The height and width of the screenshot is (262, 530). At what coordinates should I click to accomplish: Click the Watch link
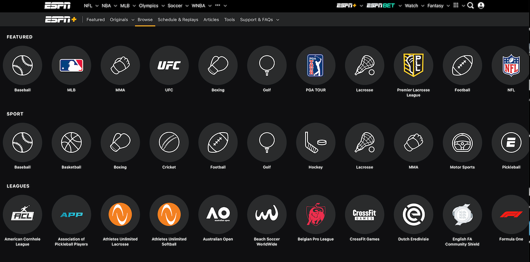pos(411,6)
